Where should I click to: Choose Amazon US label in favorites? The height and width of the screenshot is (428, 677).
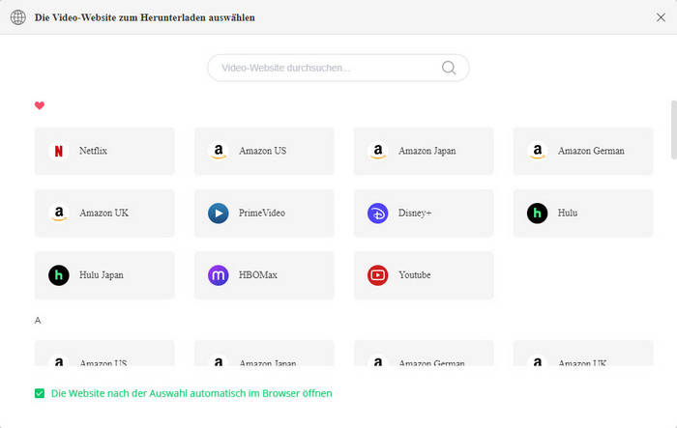click(x=262, y=151)
